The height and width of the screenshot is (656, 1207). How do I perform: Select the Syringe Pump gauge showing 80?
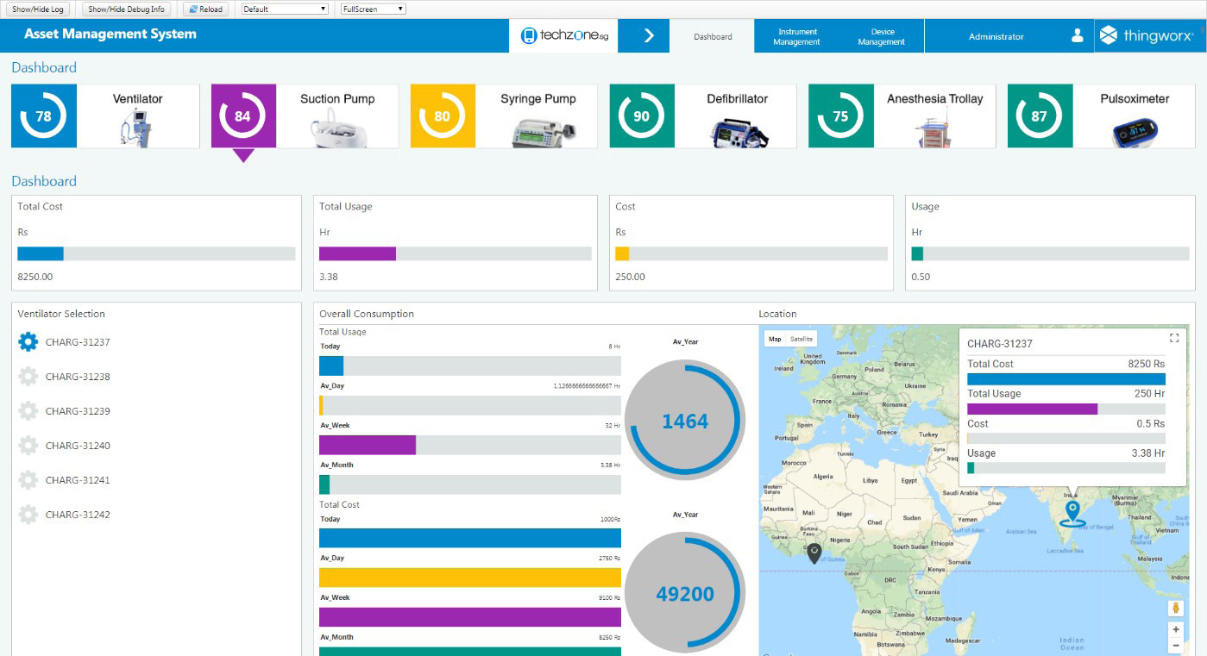click(443, 116)
